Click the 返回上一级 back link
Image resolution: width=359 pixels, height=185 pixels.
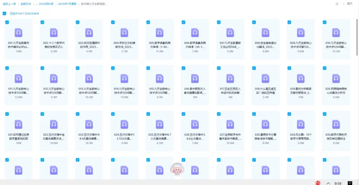pos(9,4)
